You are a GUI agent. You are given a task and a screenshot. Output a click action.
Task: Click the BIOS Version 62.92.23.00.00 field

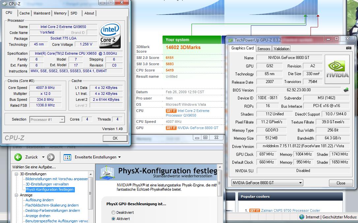point(299,90)
